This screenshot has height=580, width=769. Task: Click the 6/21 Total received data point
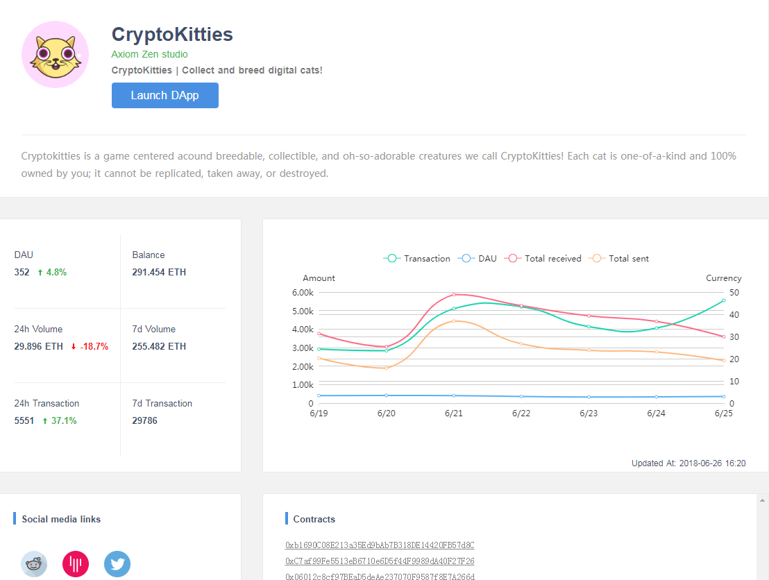[454, 295]
